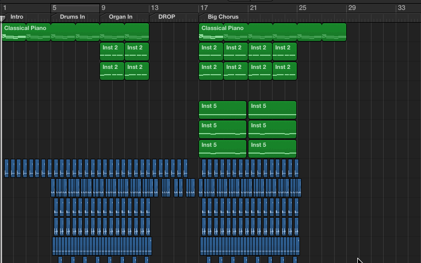Click bar 21 in the ruler

point(253,8)
